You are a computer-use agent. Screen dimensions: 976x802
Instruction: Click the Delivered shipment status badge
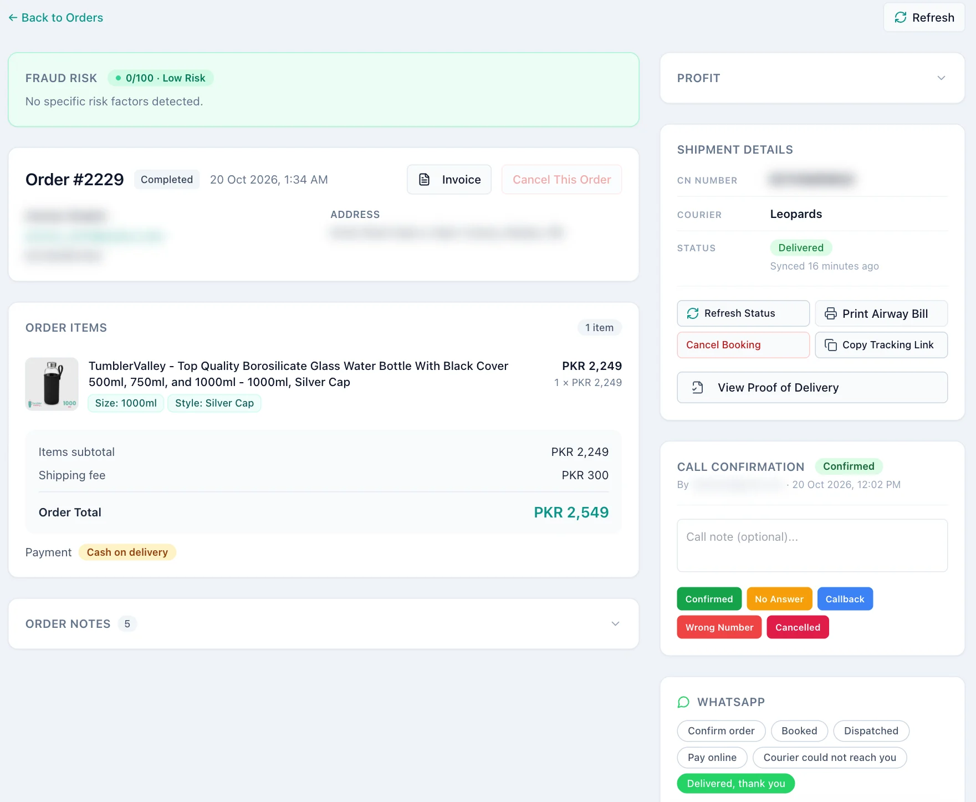[801, 248]
